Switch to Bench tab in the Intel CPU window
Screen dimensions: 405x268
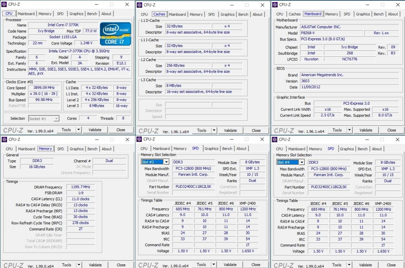92,14
